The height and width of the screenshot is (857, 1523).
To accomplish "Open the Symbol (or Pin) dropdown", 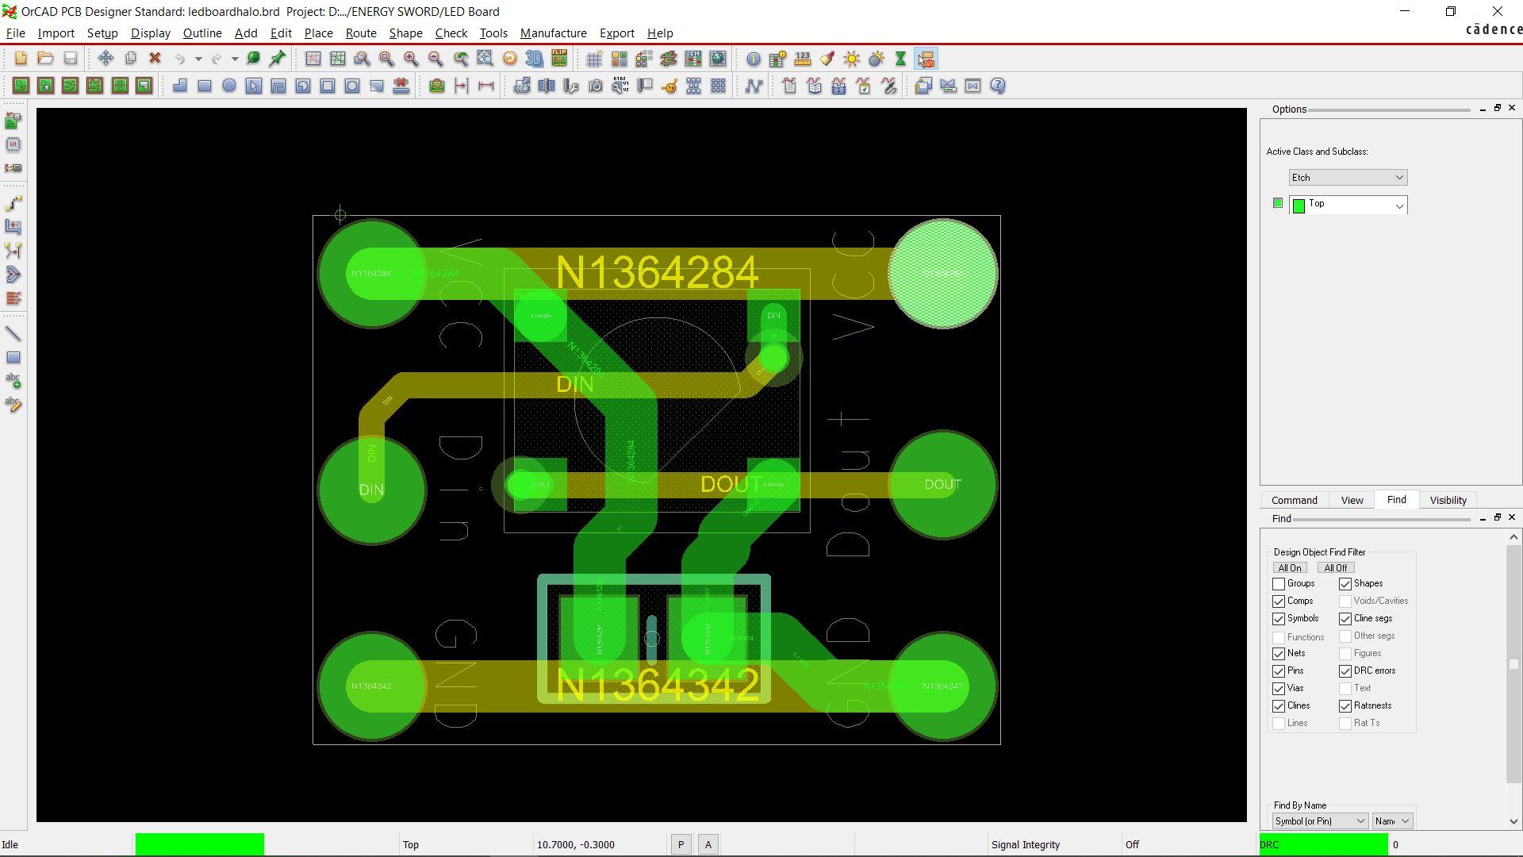I will point(1320,821).
